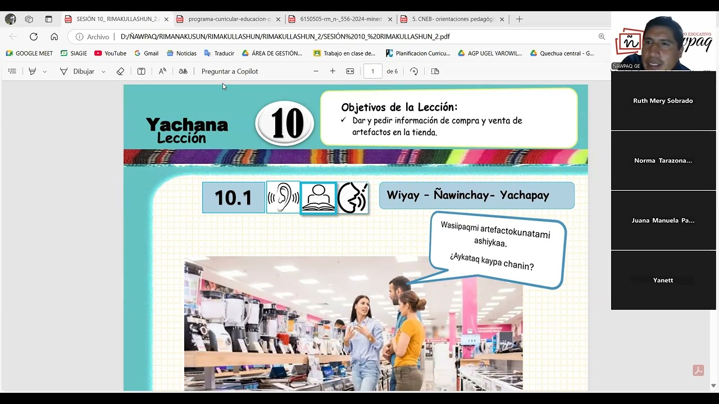
Task: Click the zoom magnifier in address bar
Action: [602, 36]
